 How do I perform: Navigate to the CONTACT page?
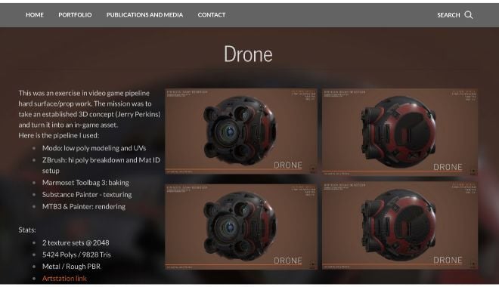212,14
